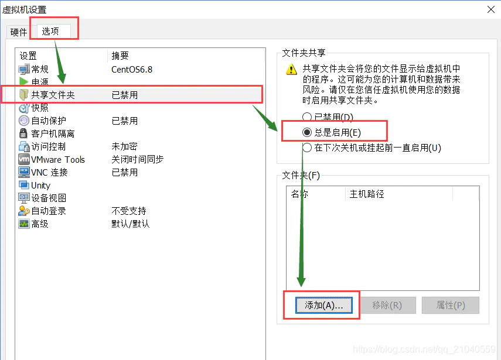
Task: Open VNC 连接 (VNC Connection) settings
Action: point(44,172)
